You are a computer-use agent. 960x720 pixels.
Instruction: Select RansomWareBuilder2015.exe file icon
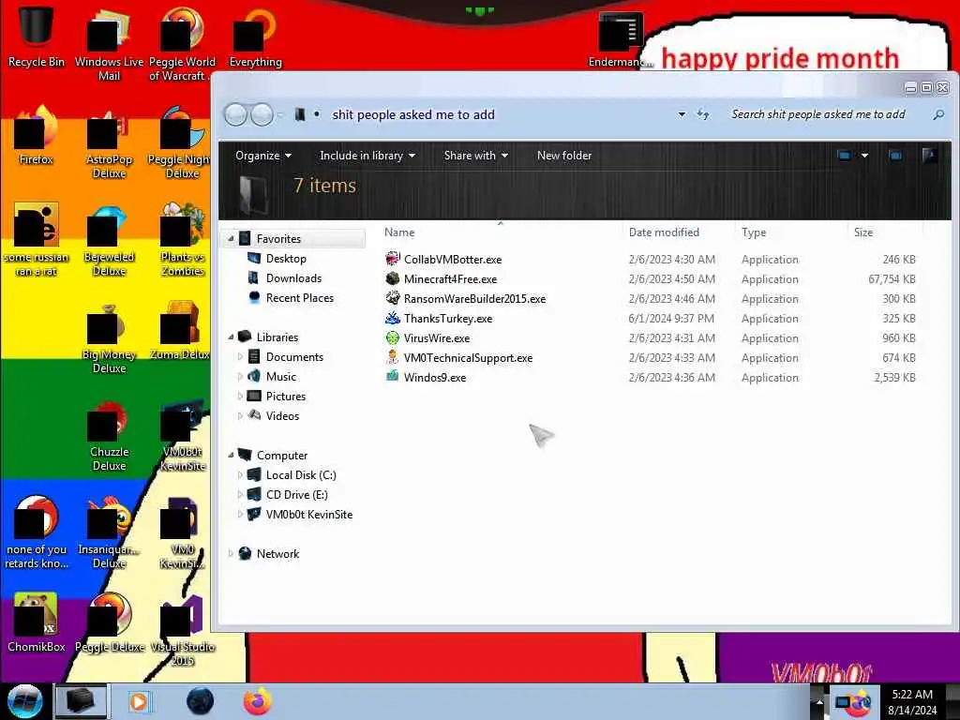(x=393, y=298)
